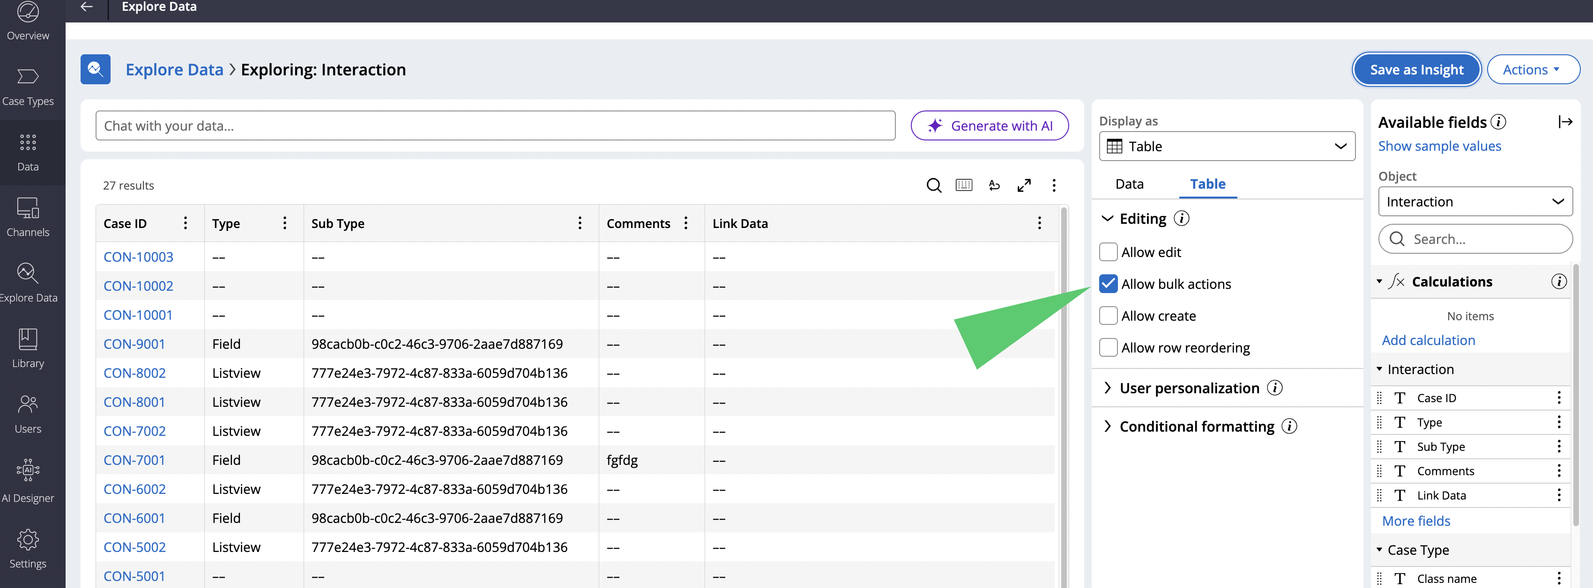The width and height of the screenshot is (1593, 588).
Task: Tick the Allow row reordering checkbox
Action: [1108, 348]
